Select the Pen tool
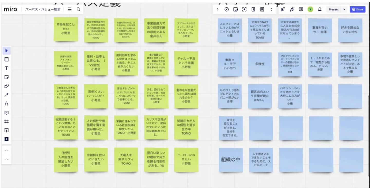 (6, 104)
